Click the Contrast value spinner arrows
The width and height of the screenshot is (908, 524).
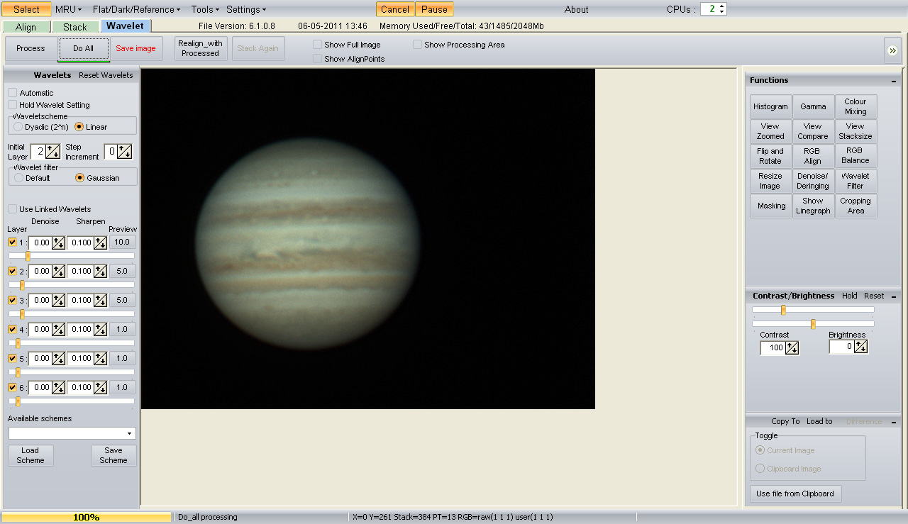[792, 347]
